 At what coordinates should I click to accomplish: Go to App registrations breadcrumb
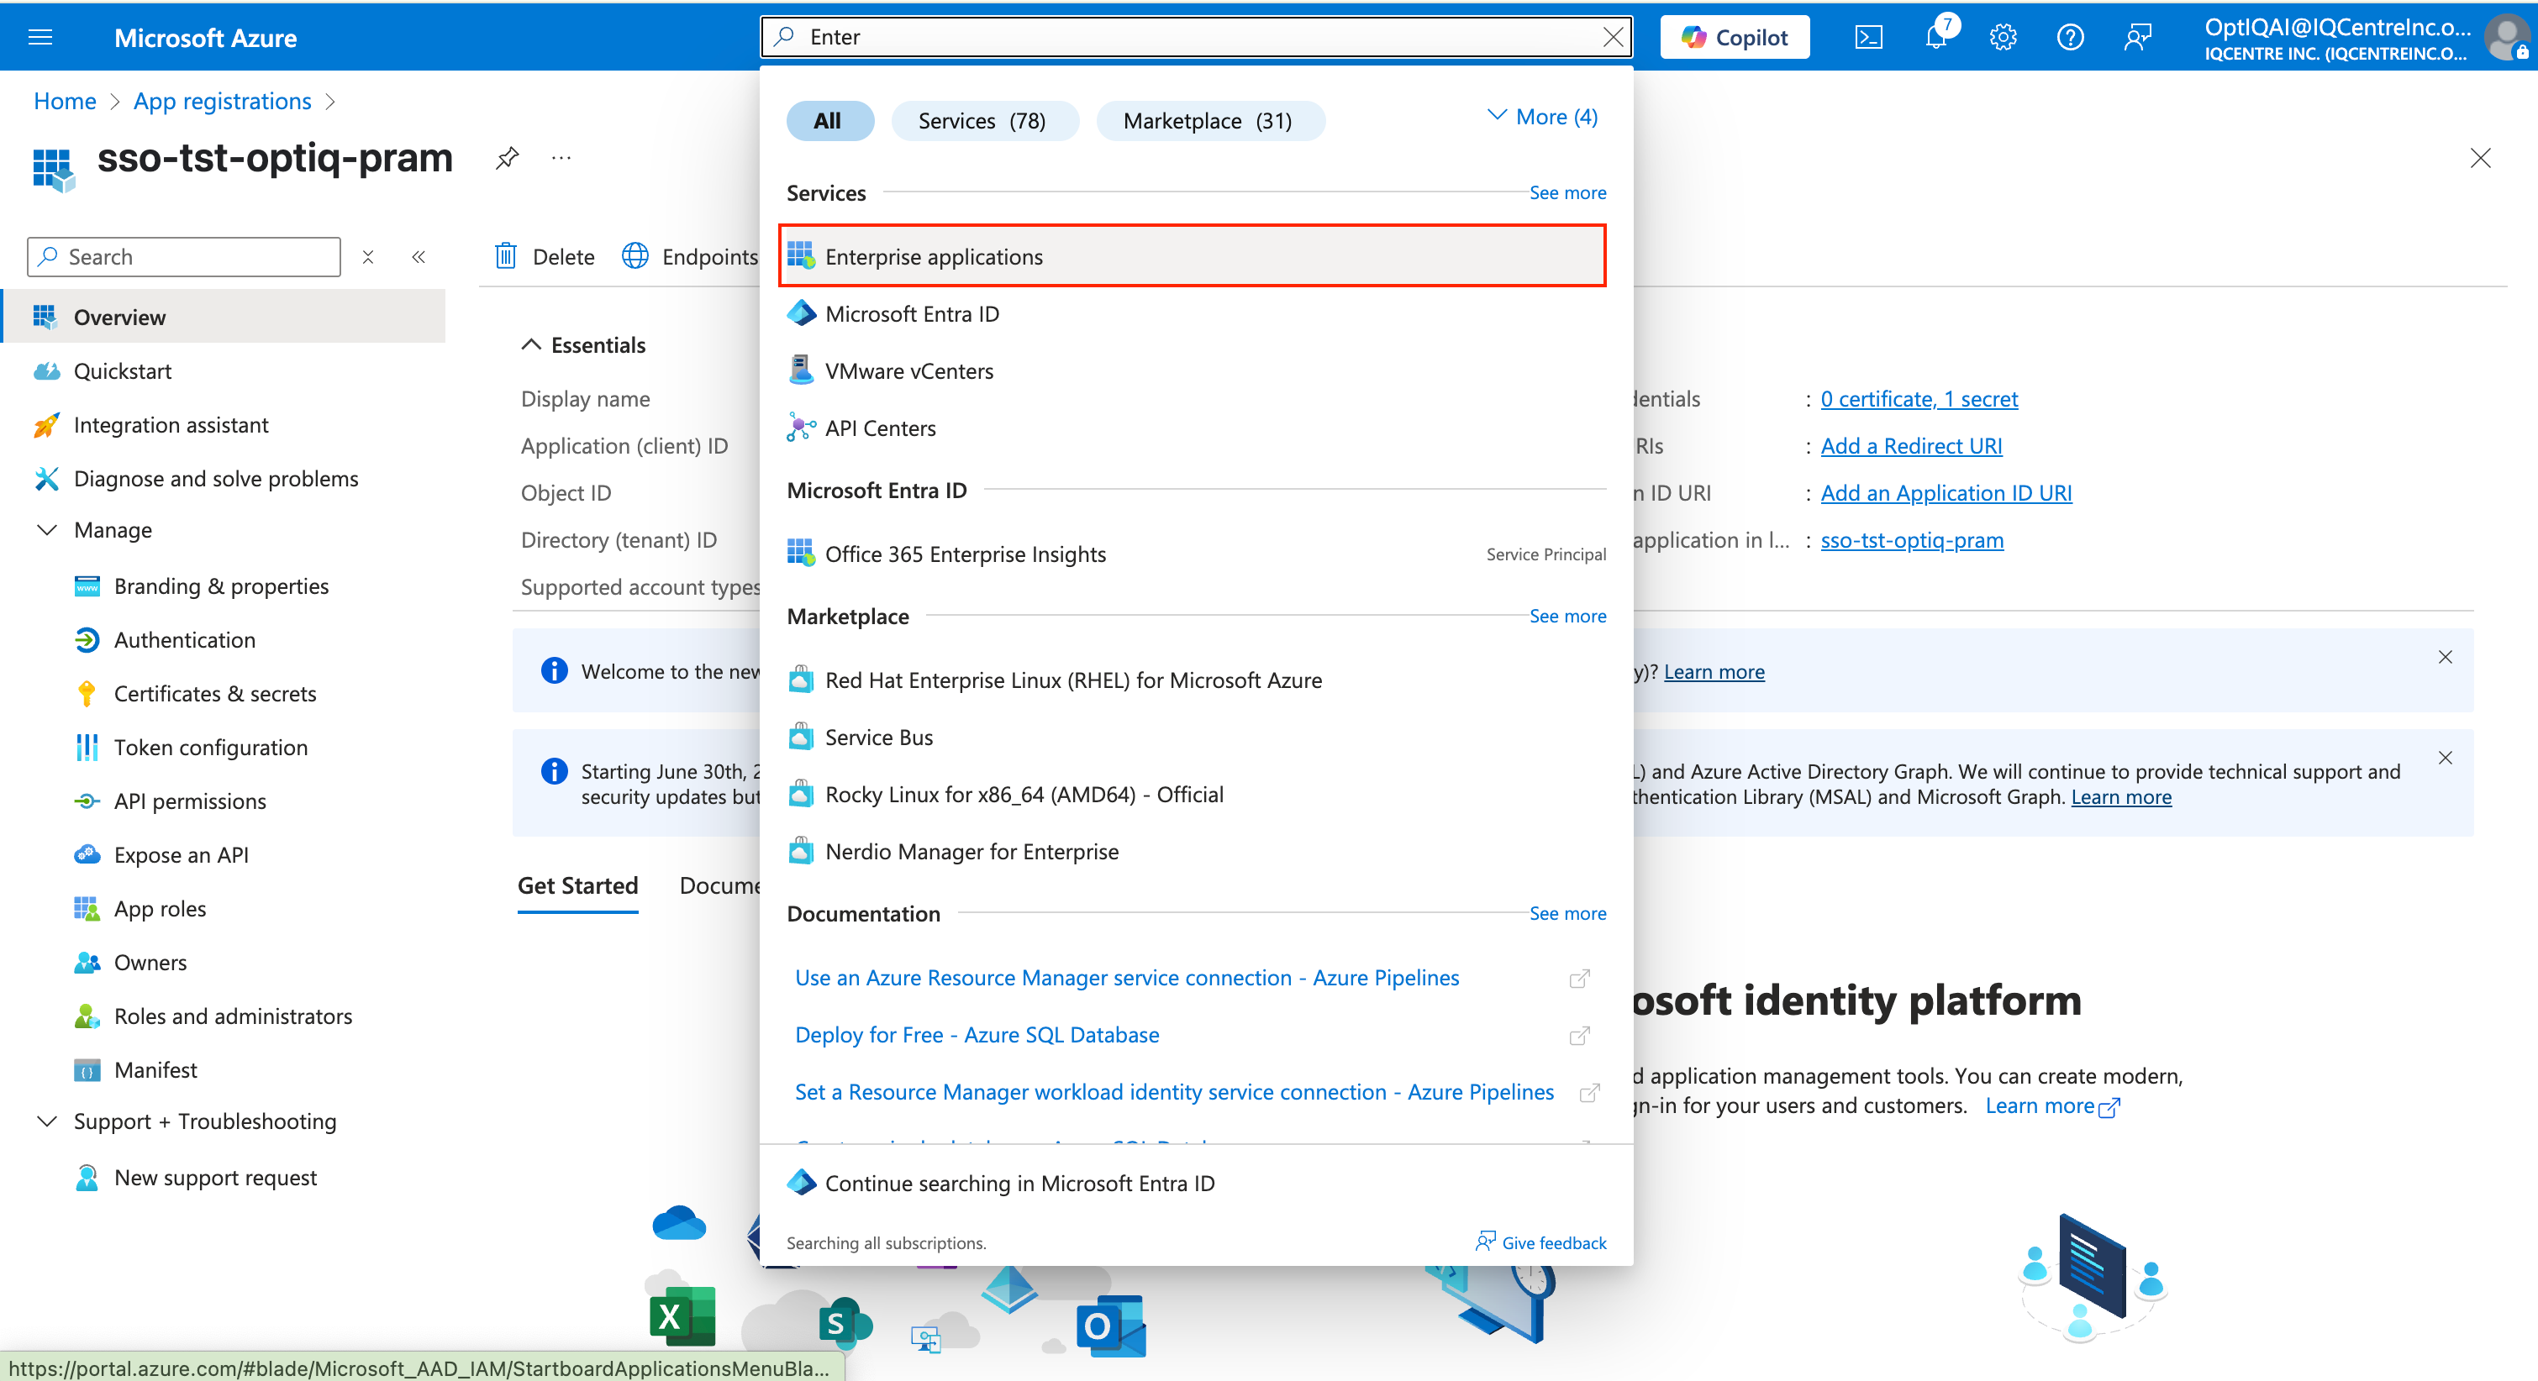tap(223, 102)
